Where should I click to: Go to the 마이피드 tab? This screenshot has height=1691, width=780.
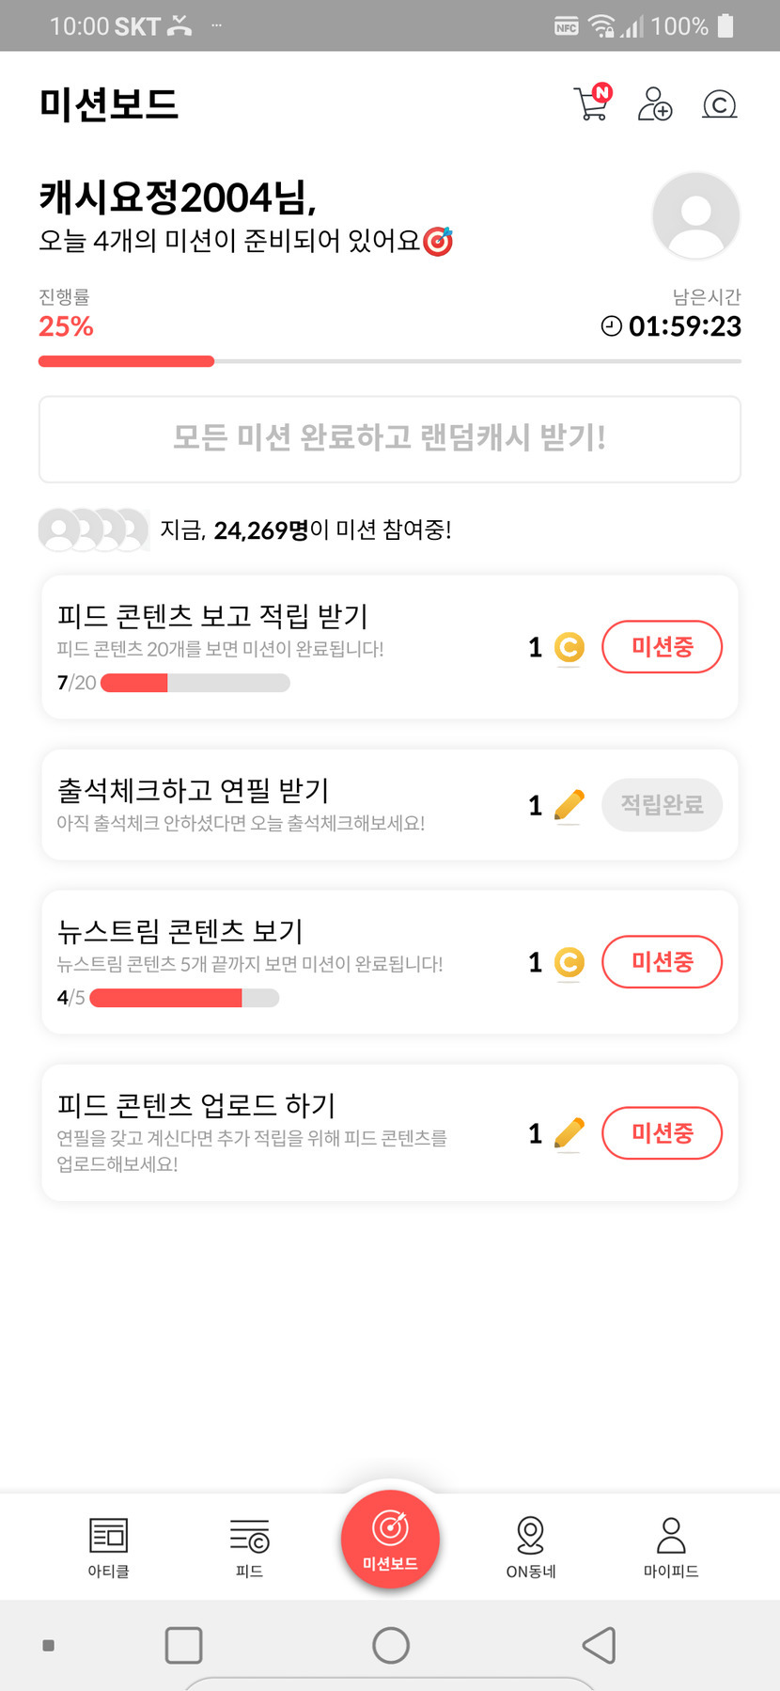click(671, 1547)
